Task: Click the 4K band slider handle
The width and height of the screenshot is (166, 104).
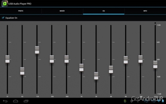Action: (111, 69)
